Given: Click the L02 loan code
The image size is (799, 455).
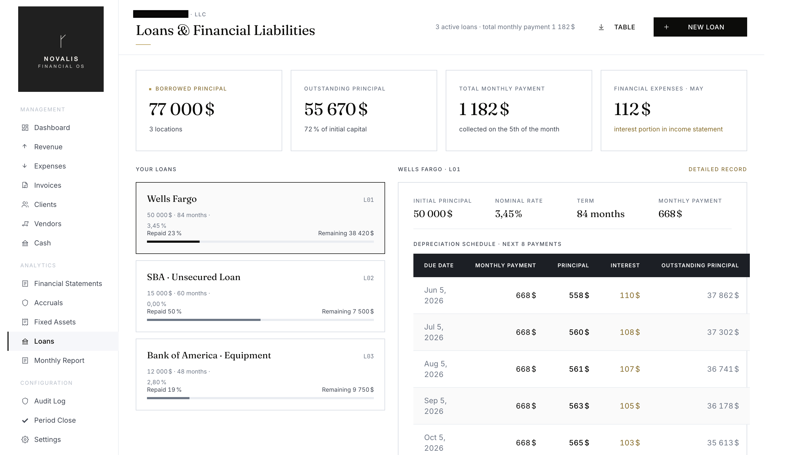Looking at the screenshot, I should [369, 278].
